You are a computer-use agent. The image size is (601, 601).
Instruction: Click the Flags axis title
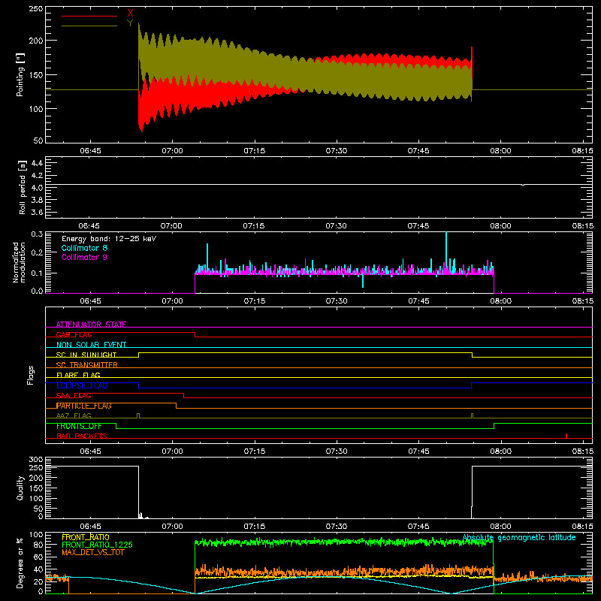click(31, 375)
